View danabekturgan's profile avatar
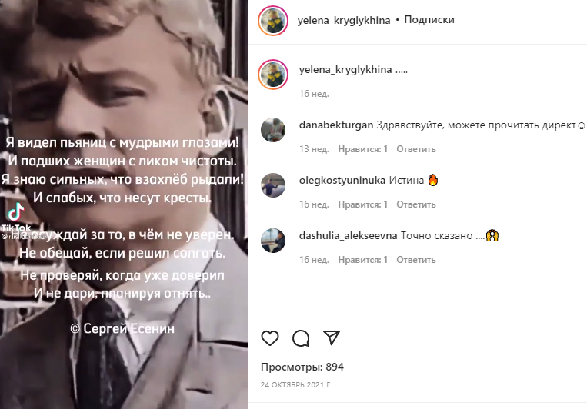Screen dimensions: 587x409 273,130
